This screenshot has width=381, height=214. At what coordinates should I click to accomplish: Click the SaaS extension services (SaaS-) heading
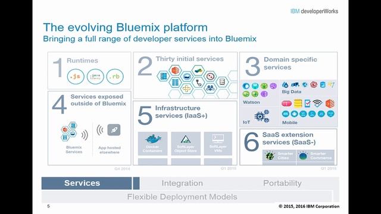289,139
